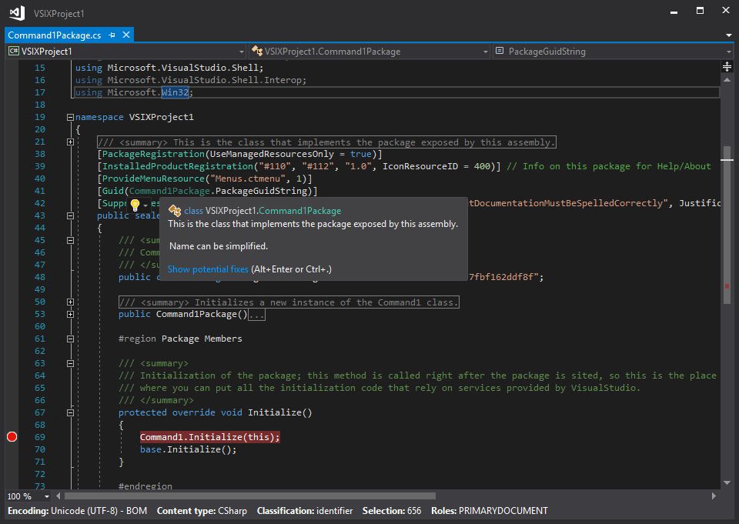Click the Selection: 656 status entry
The image size is (739, 524).
pyautogui.click(x=392, y=511)
